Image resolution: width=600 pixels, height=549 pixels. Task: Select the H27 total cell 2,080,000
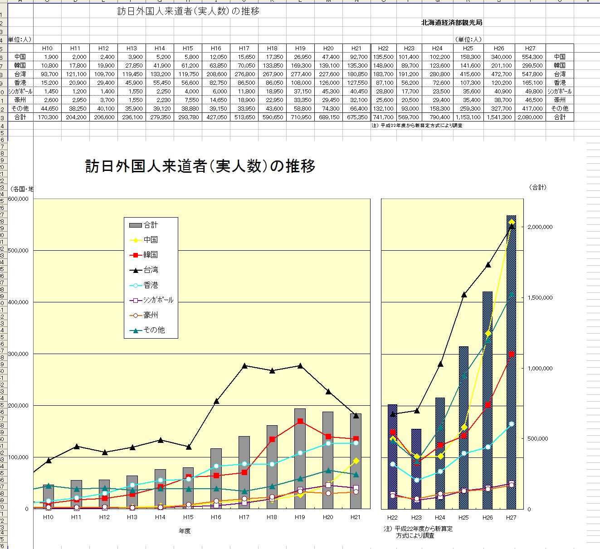[x=530, y=117]
